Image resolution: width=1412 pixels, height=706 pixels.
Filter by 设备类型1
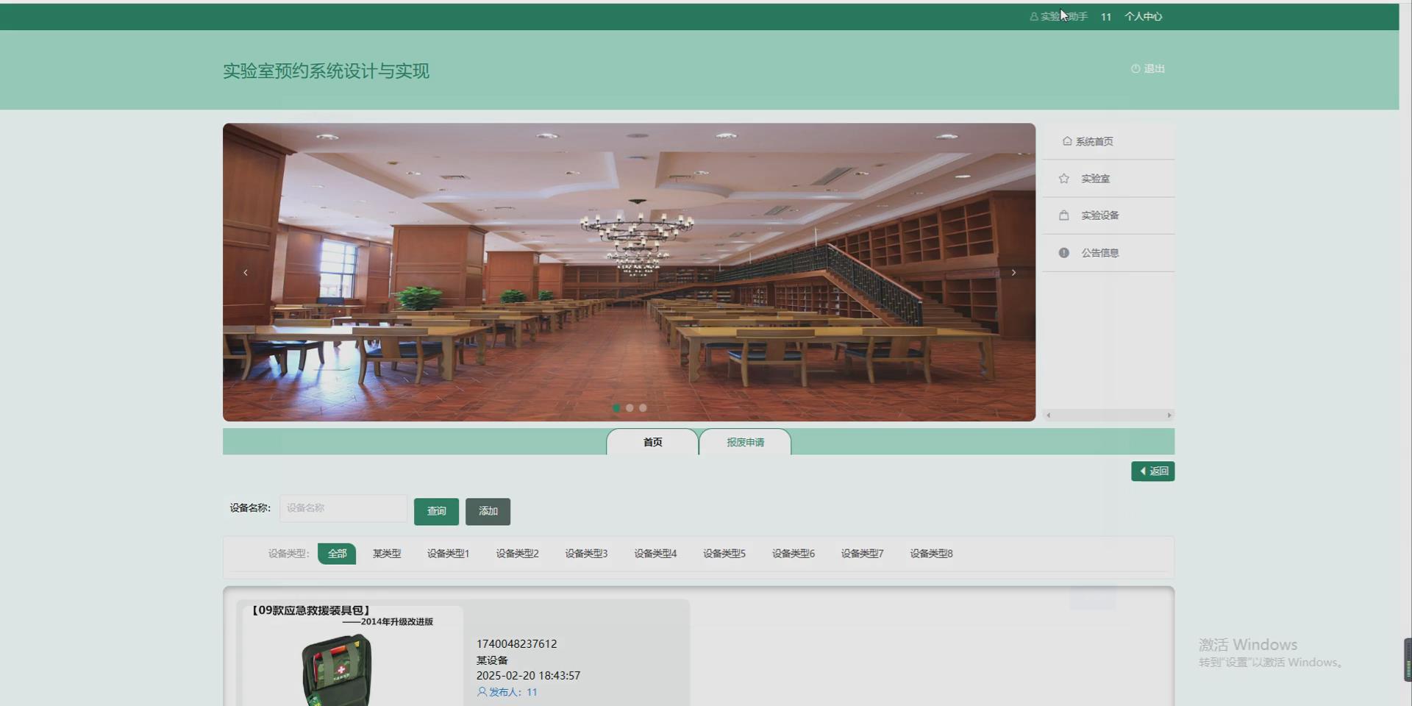448,554
